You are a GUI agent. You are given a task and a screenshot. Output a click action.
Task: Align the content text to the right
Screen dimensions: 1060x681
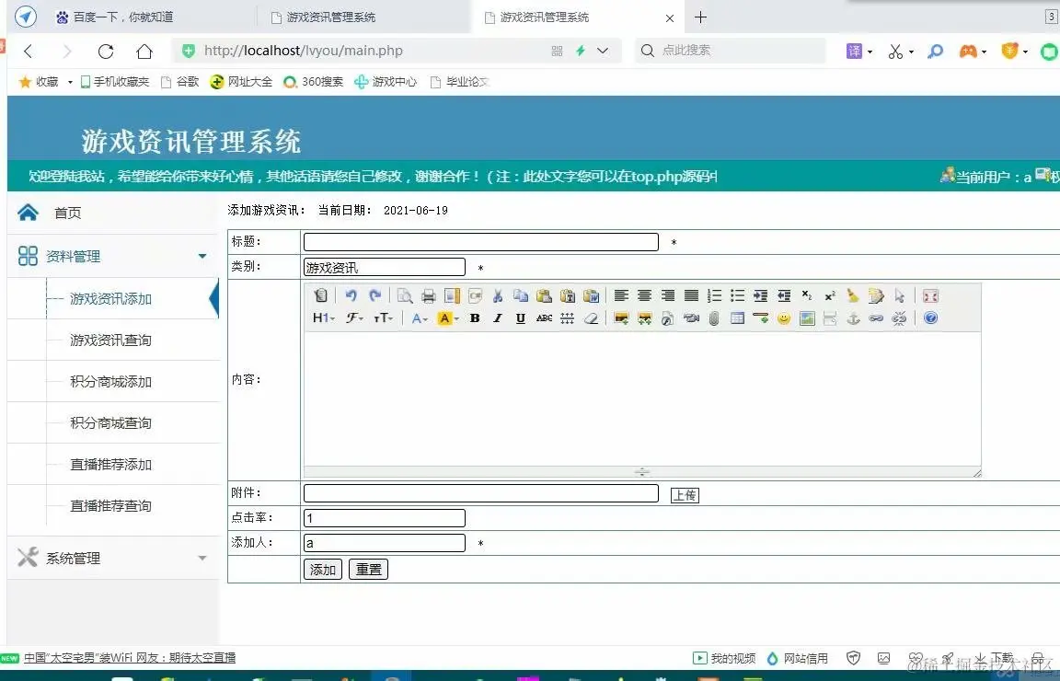tap(668, 295)
